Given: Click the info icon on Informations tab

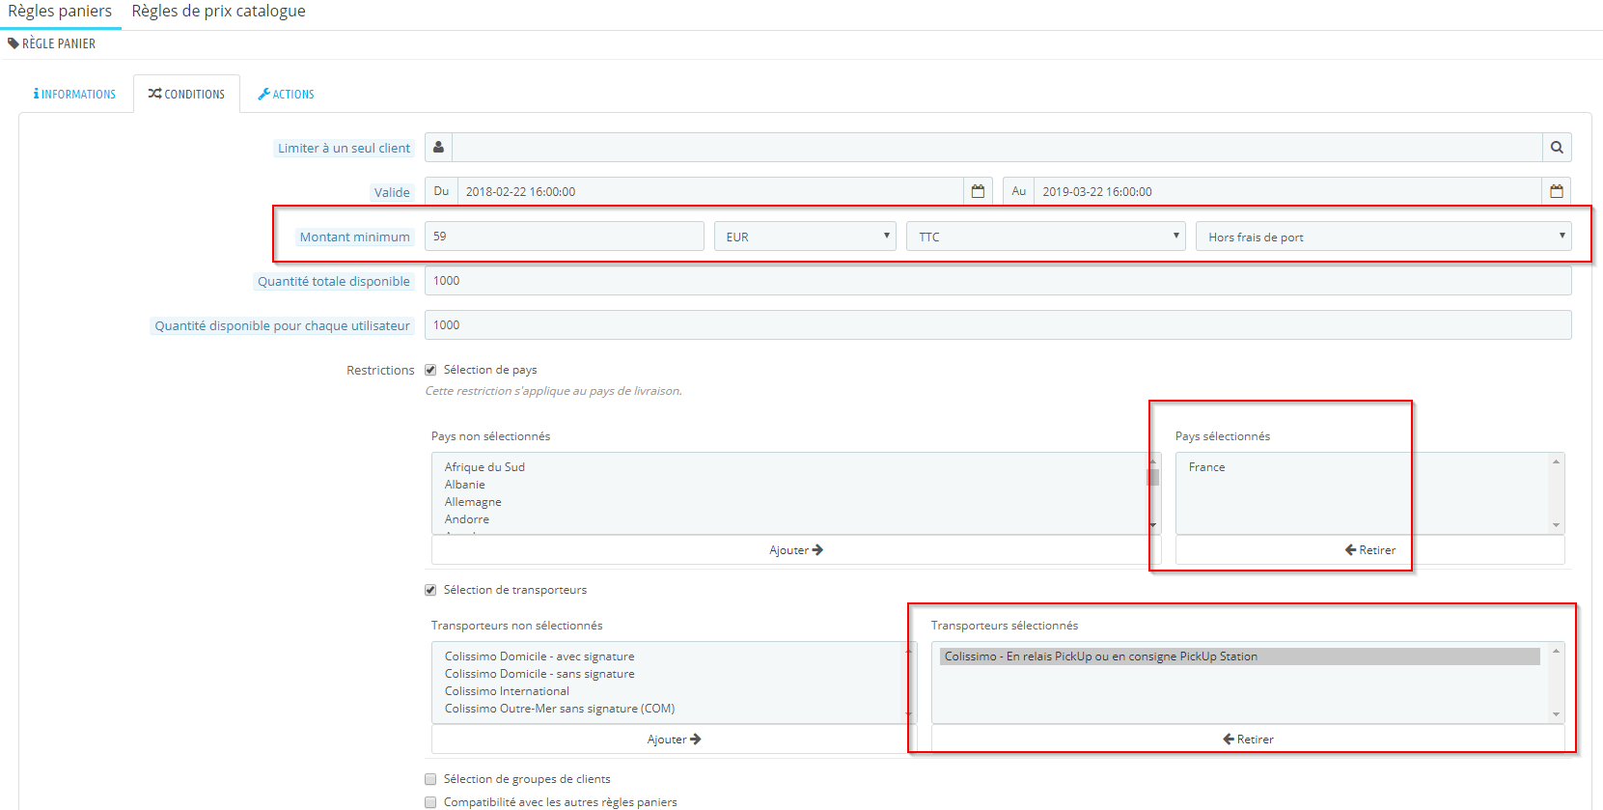Looking at the screenshot, I should point(36,94).
